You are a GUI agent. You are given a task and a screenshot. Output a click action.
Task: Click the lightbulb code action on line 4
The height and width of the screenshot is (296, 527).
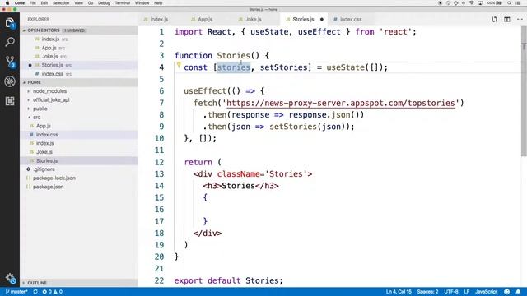pyautogui.click(x=179, y=65)
